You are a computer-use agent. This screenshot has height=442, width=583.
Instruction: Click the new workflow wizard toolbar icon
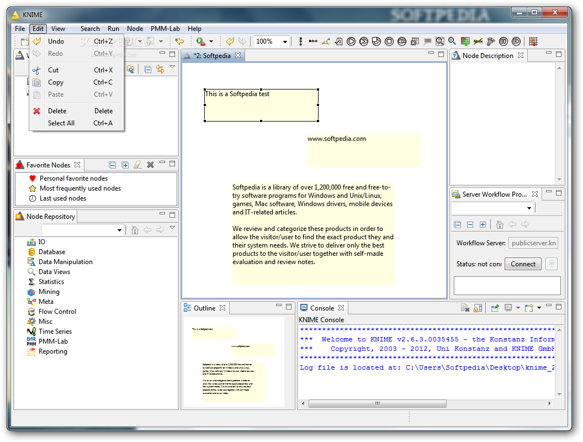coord(24,41)
